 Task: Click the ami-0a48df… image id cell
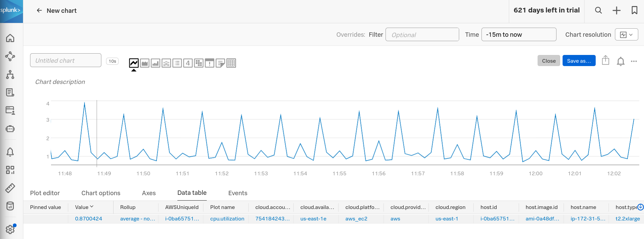click(x=542, y=218)
